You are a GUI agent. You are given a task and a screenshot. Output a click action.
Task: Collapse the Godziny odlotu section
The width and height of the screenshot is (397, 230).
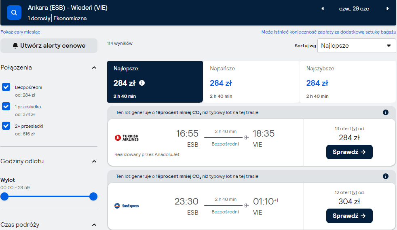coord(94,161)
